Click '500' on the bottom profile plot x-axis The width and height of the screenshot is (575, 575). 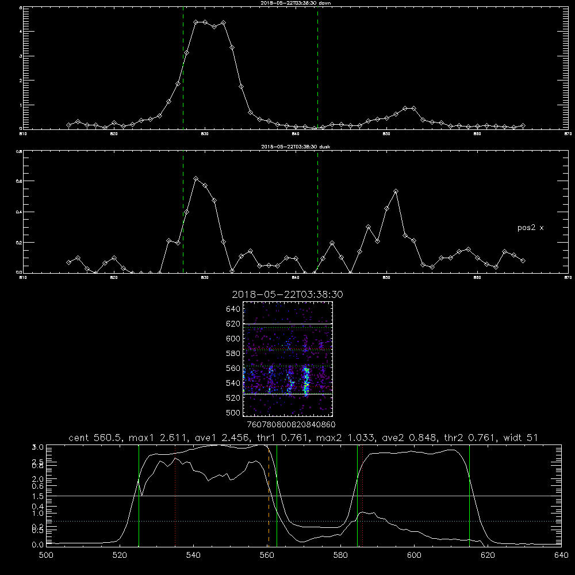pyautogui.click(x=46, y=555)
